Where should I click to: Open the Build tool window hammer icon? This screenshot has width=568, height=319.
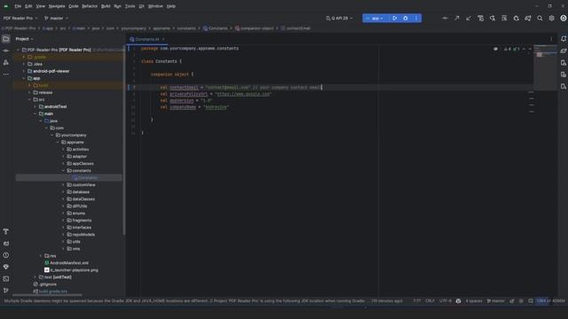(6, 231)
